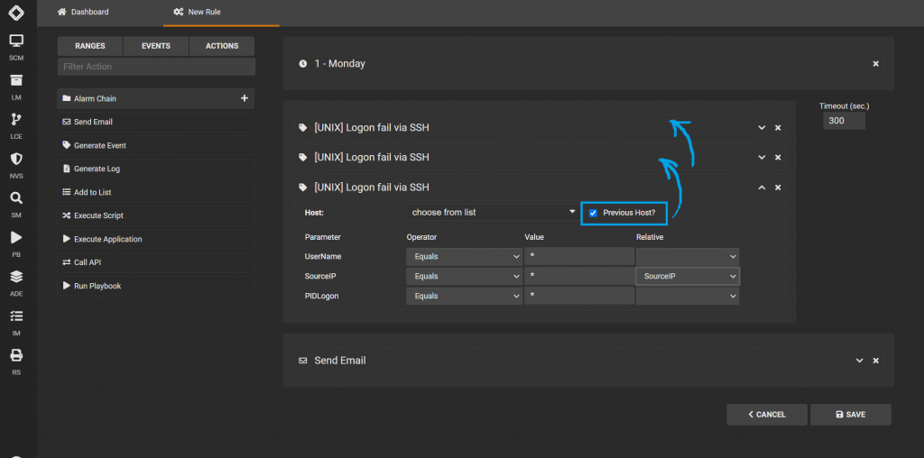Select Execute Script action
Screen dimensions: 924x458
pos(155,215)
